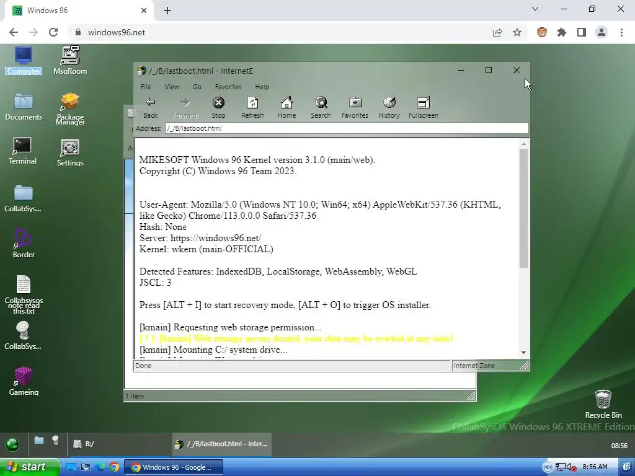Image resolution: width=635 pixels, height=476 pixels.
Task: Open Documents folder on desktop
Action: click(x=24, y=107)
